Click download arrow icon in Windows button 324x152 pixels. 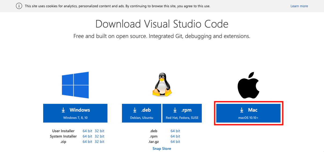(x=63, y=110)
